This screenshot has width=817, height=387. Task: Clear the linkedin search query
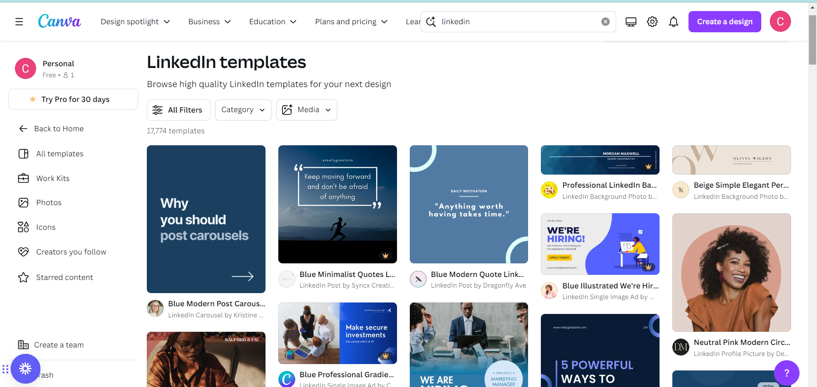point(605,22)
